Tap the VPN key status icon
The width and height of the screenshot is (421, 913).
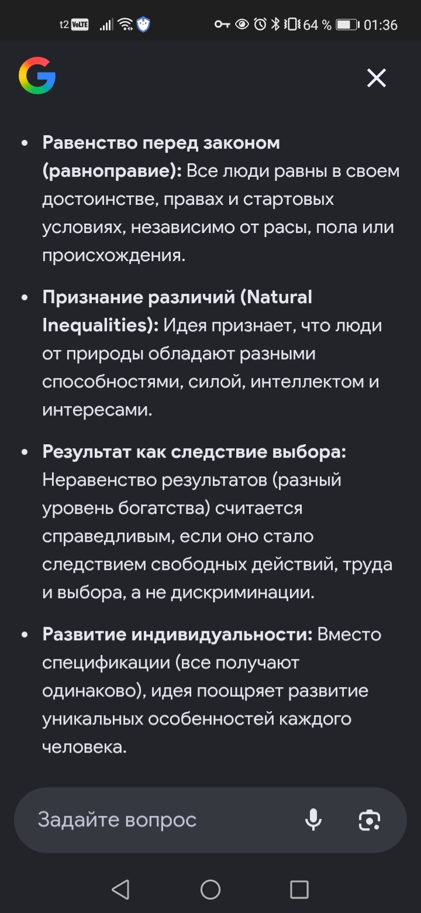point(222,25)
